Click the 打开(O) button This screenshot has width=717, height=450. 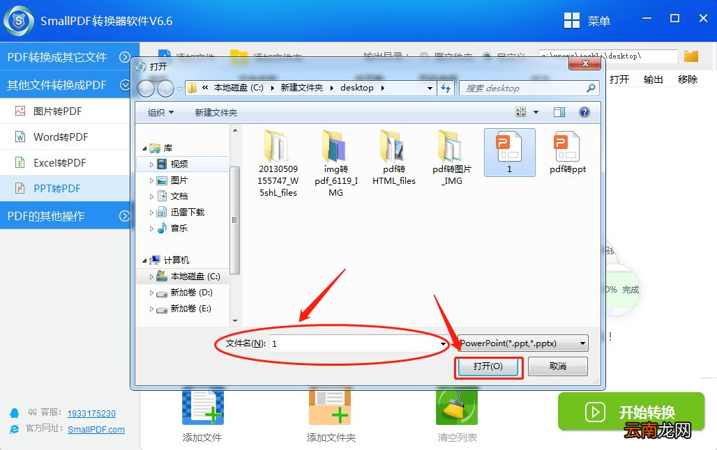[488, 366]
